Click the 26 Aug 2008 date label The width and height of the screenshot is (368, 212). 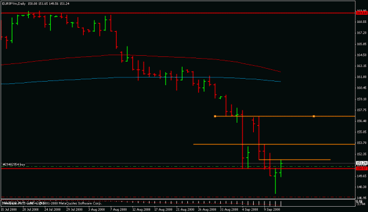point(207,210)
